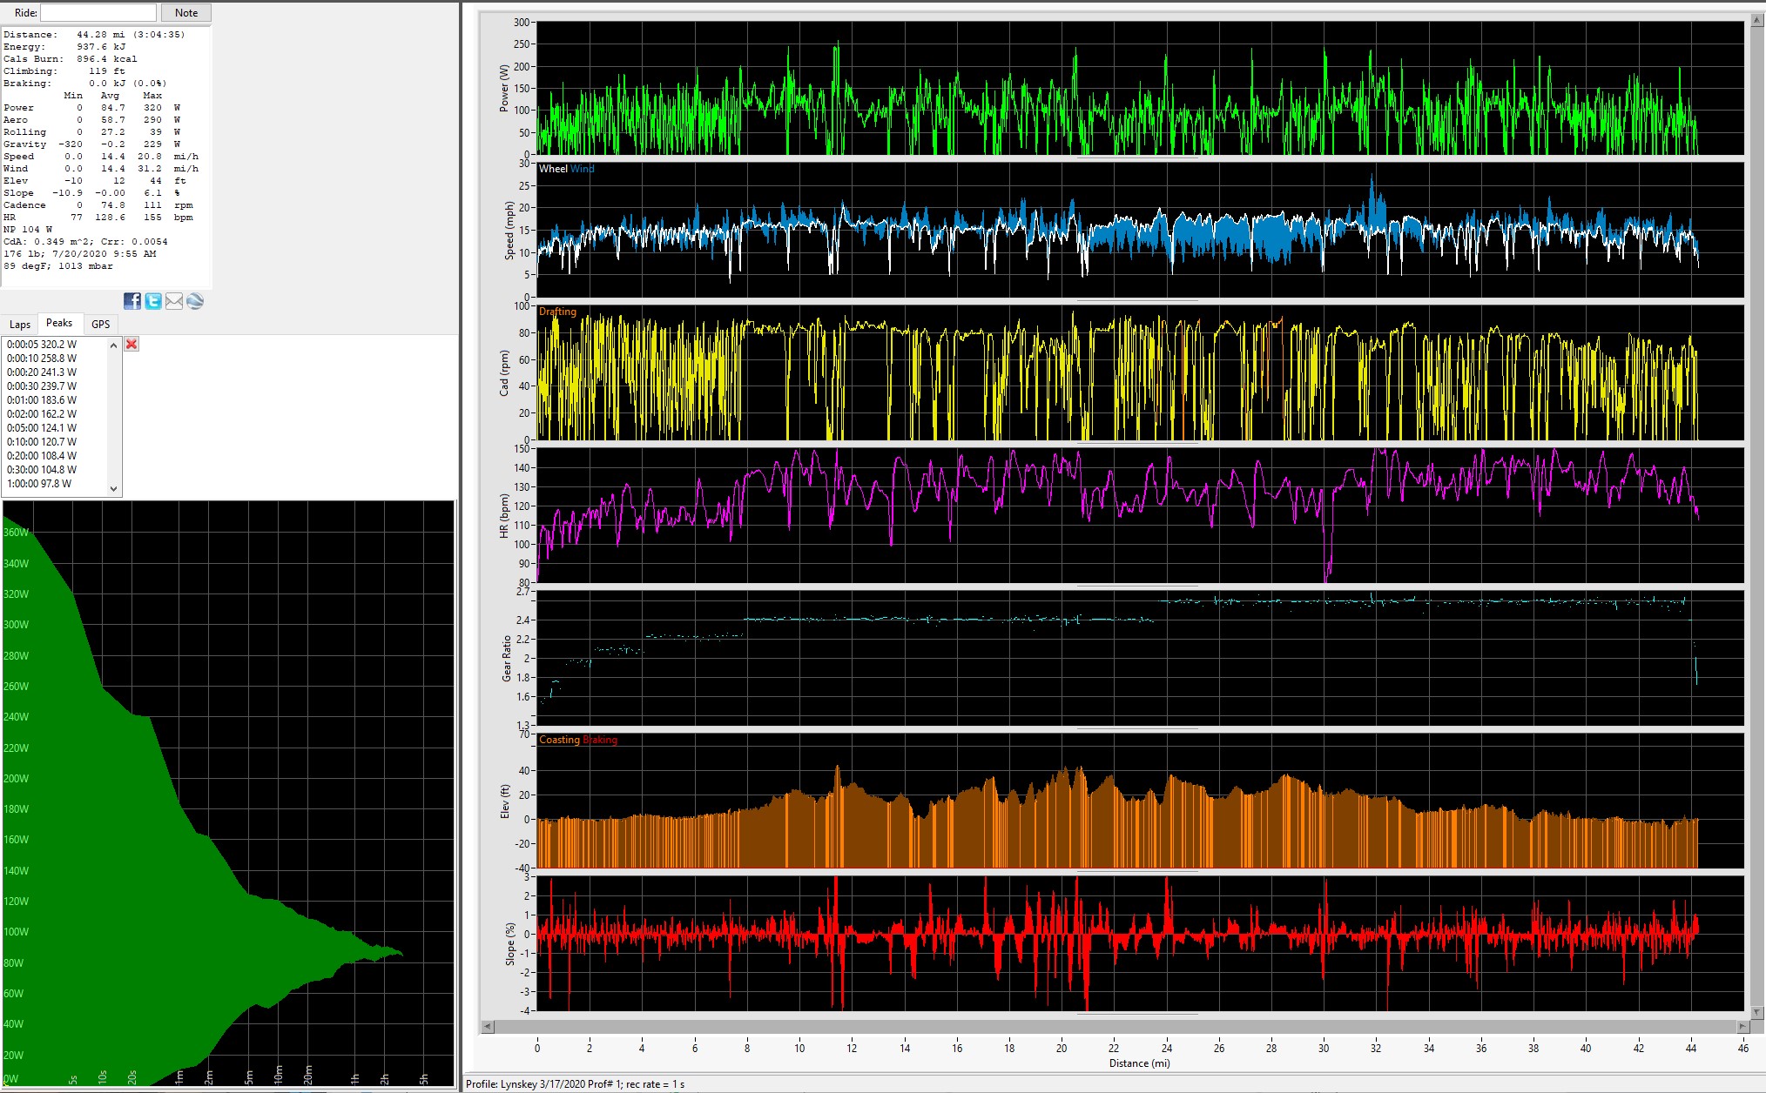The height and width of the screenshot is (1093, 1766).
Task: Select the 0:02:00 162.2 W peak
Action: 42,414
